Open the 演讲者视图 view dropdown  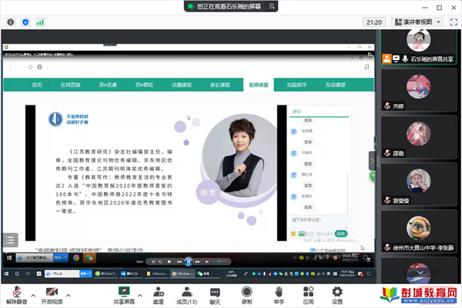[x=417, y=22]
